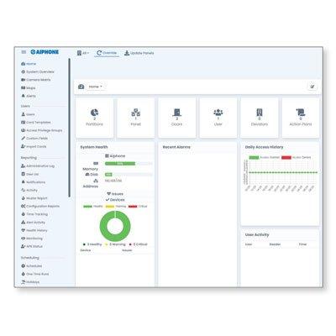The image size is (336, 336).
Task: Toggle Access Granted legend swatch
Action: click(254, 157)
